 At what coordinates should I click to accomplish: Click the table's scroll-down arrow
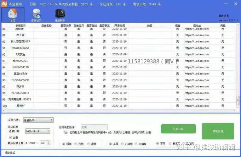tap(238, 107)
